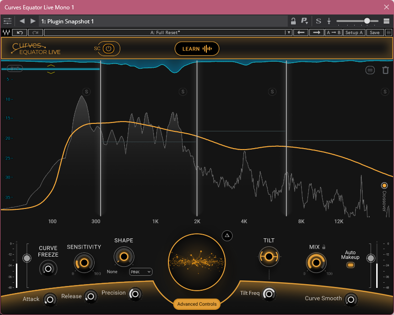Solo the low band S button
Image resolution: width=394 pixels, height=315 pixels.
point(87,92)
